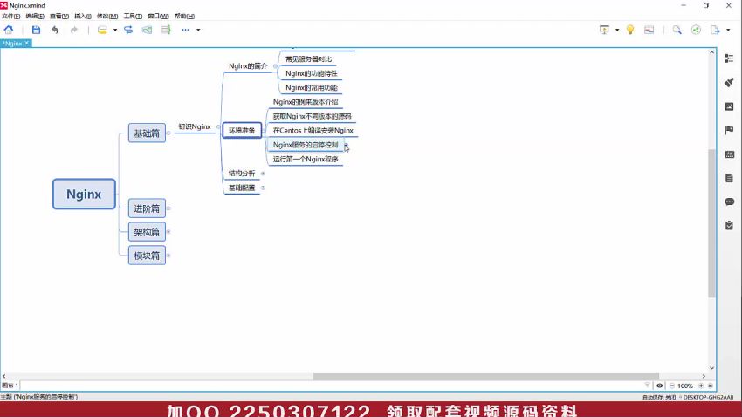Screen dimensions: 742x417
Task: Open the export dropdown arrow
Action: tap(728, 30)
